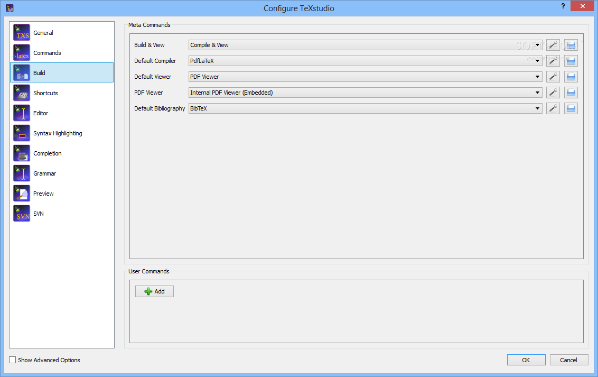Click the help question mark button
Screen dimensions: 598x377
coord(563,6)
